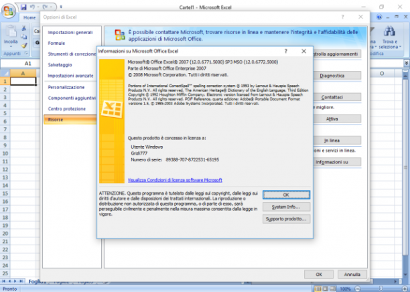Screen dimensions: 410x292
Task: Click the Contattaci button
Action: 337,97
